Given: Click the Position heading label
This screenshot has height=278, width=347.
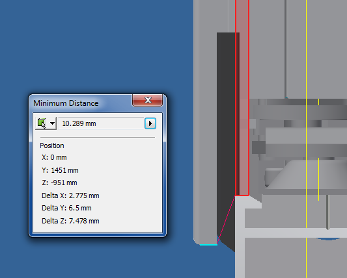Looking at the screenshot, I should (52, 145).
